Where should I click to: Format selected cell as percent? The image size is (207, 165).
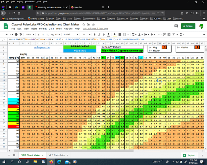click(x=43, y=34)
